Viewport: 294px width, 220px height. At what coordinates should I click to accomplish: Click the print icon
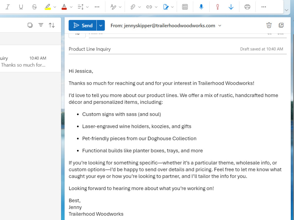pyautogui.click(x=247, y=7)
